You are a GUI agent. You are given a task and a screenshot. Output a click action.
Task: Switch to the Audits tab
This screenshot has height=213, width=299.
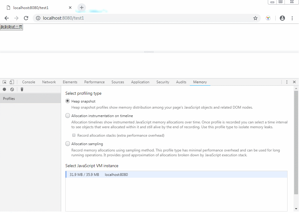pyautogui.click(x=181, y=82)
